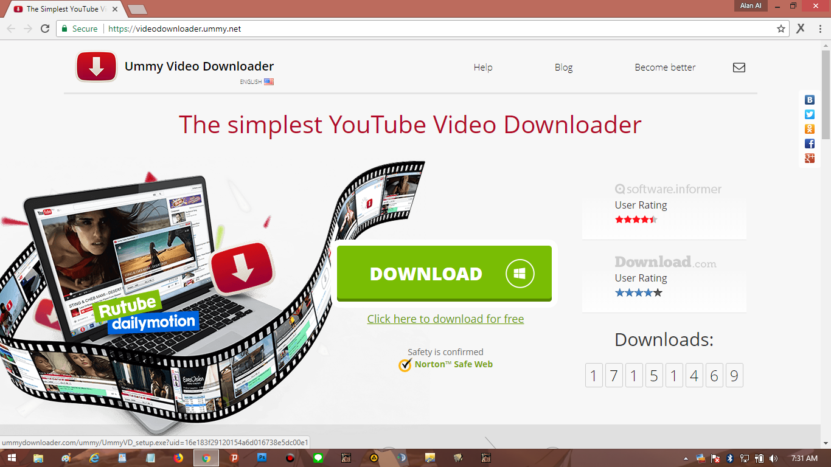Change language from the ENGLISH selector

coord(257,81)
